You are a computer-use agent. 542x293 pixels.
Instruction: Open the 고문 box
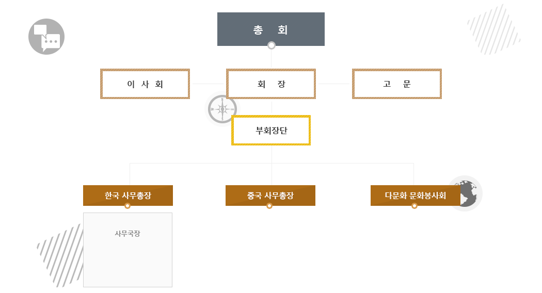(397, 84)
